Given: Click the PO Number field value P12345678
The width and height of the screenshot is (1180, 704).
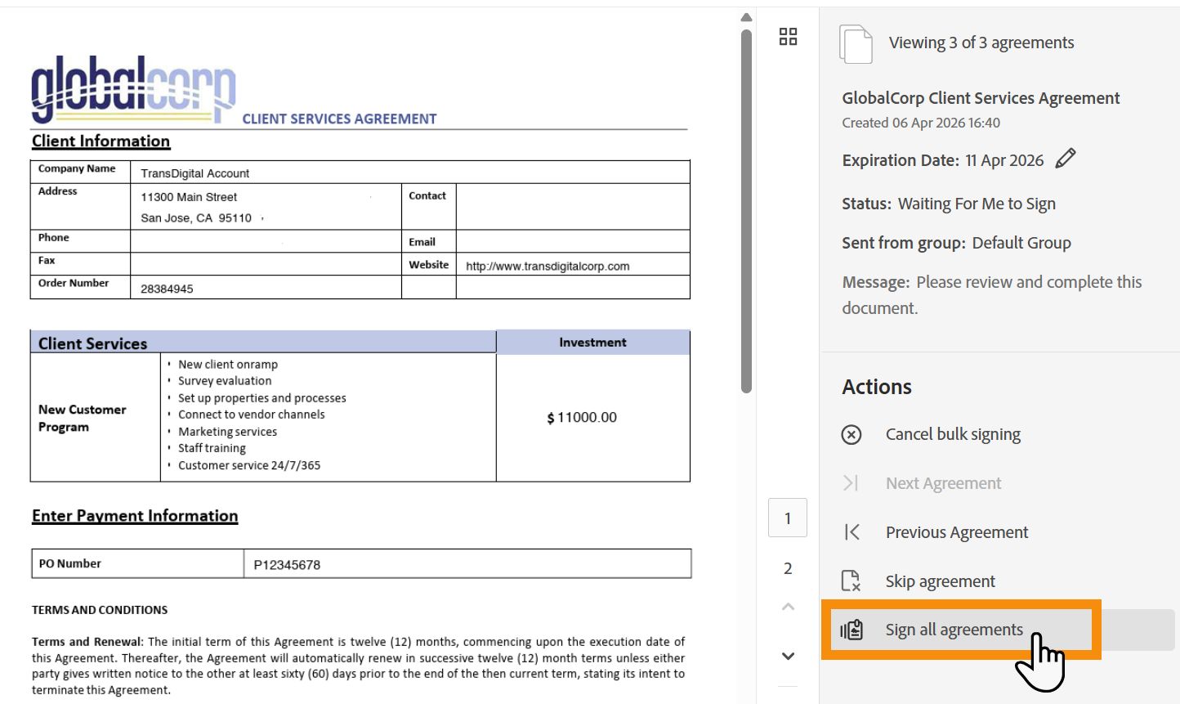Looking at the screenshot, I should [467, 564].
